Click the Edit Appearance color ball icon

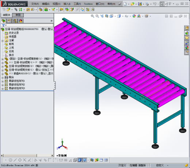click(134, 16)
